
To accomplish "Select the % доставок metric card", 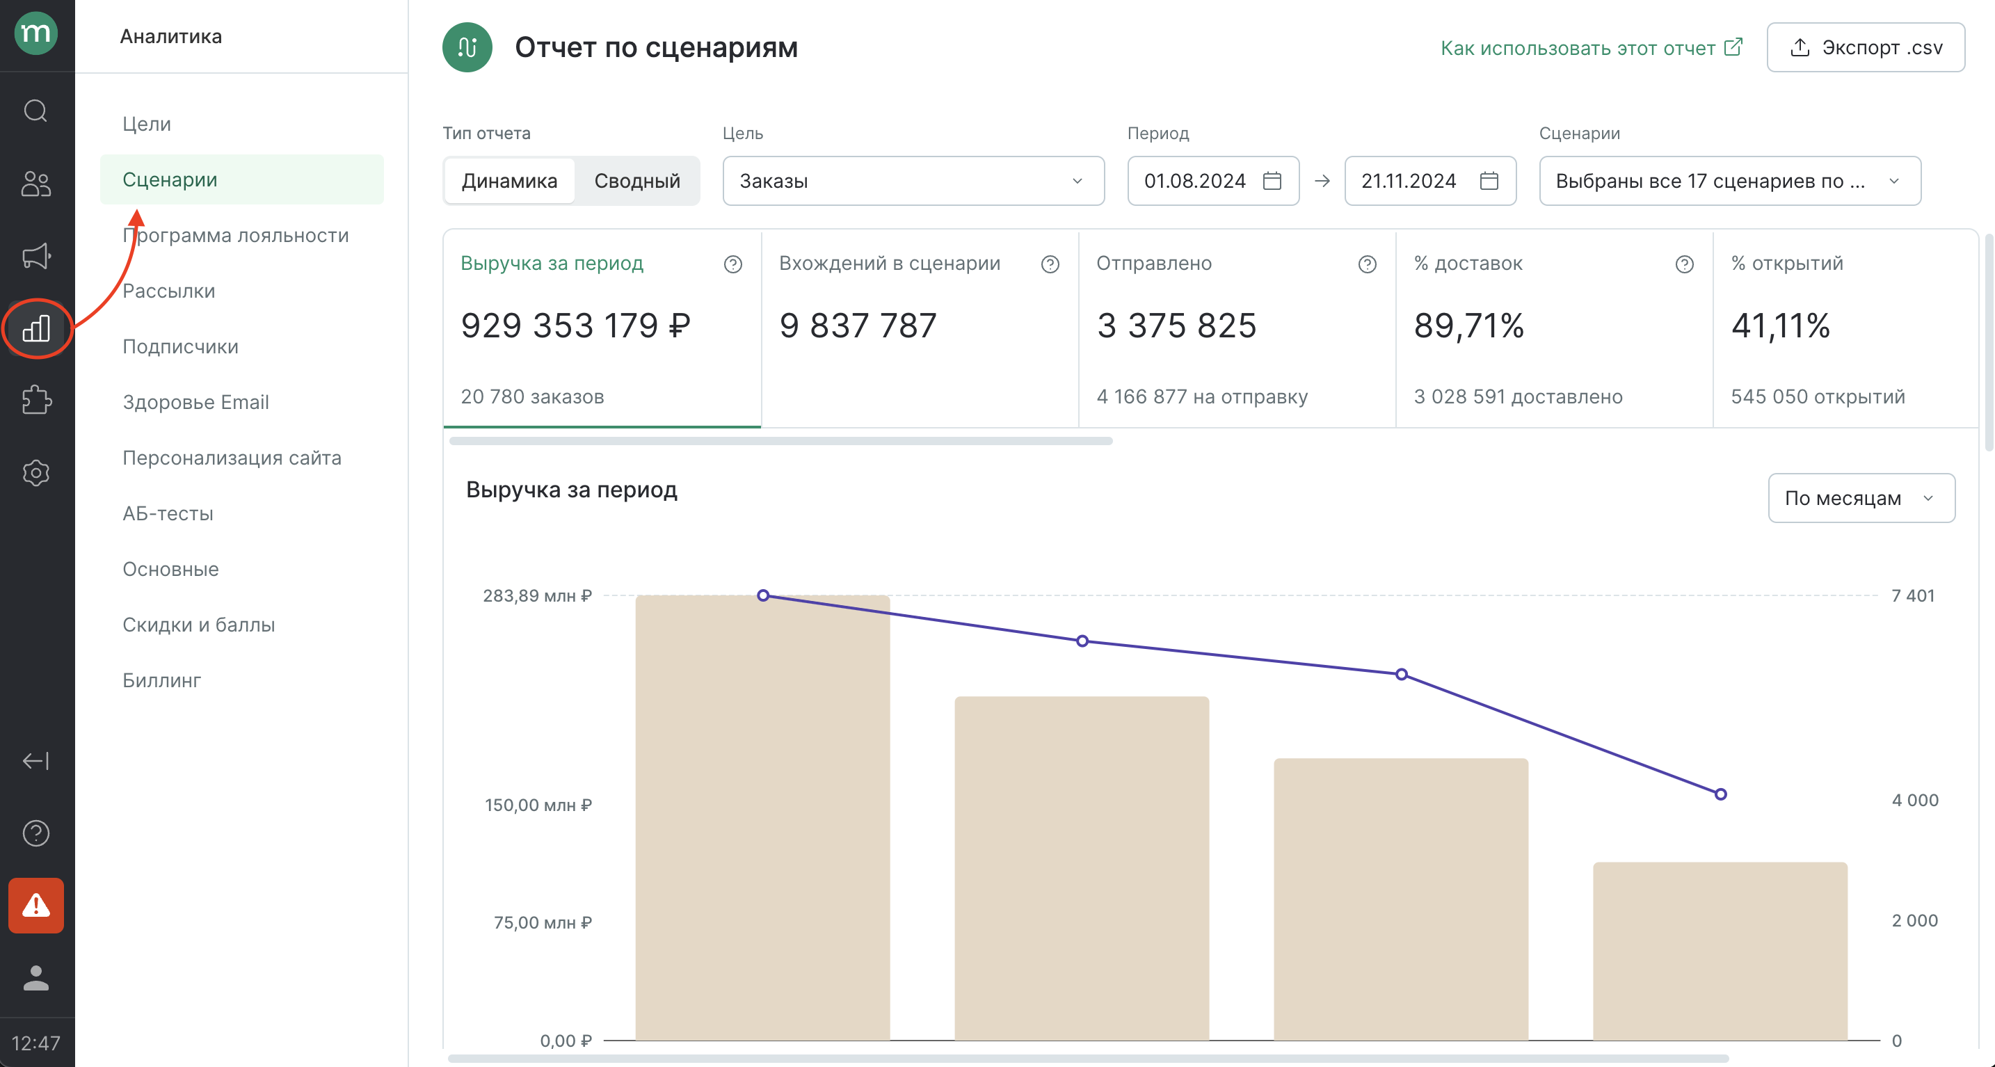I will [x=1555, y=329].
